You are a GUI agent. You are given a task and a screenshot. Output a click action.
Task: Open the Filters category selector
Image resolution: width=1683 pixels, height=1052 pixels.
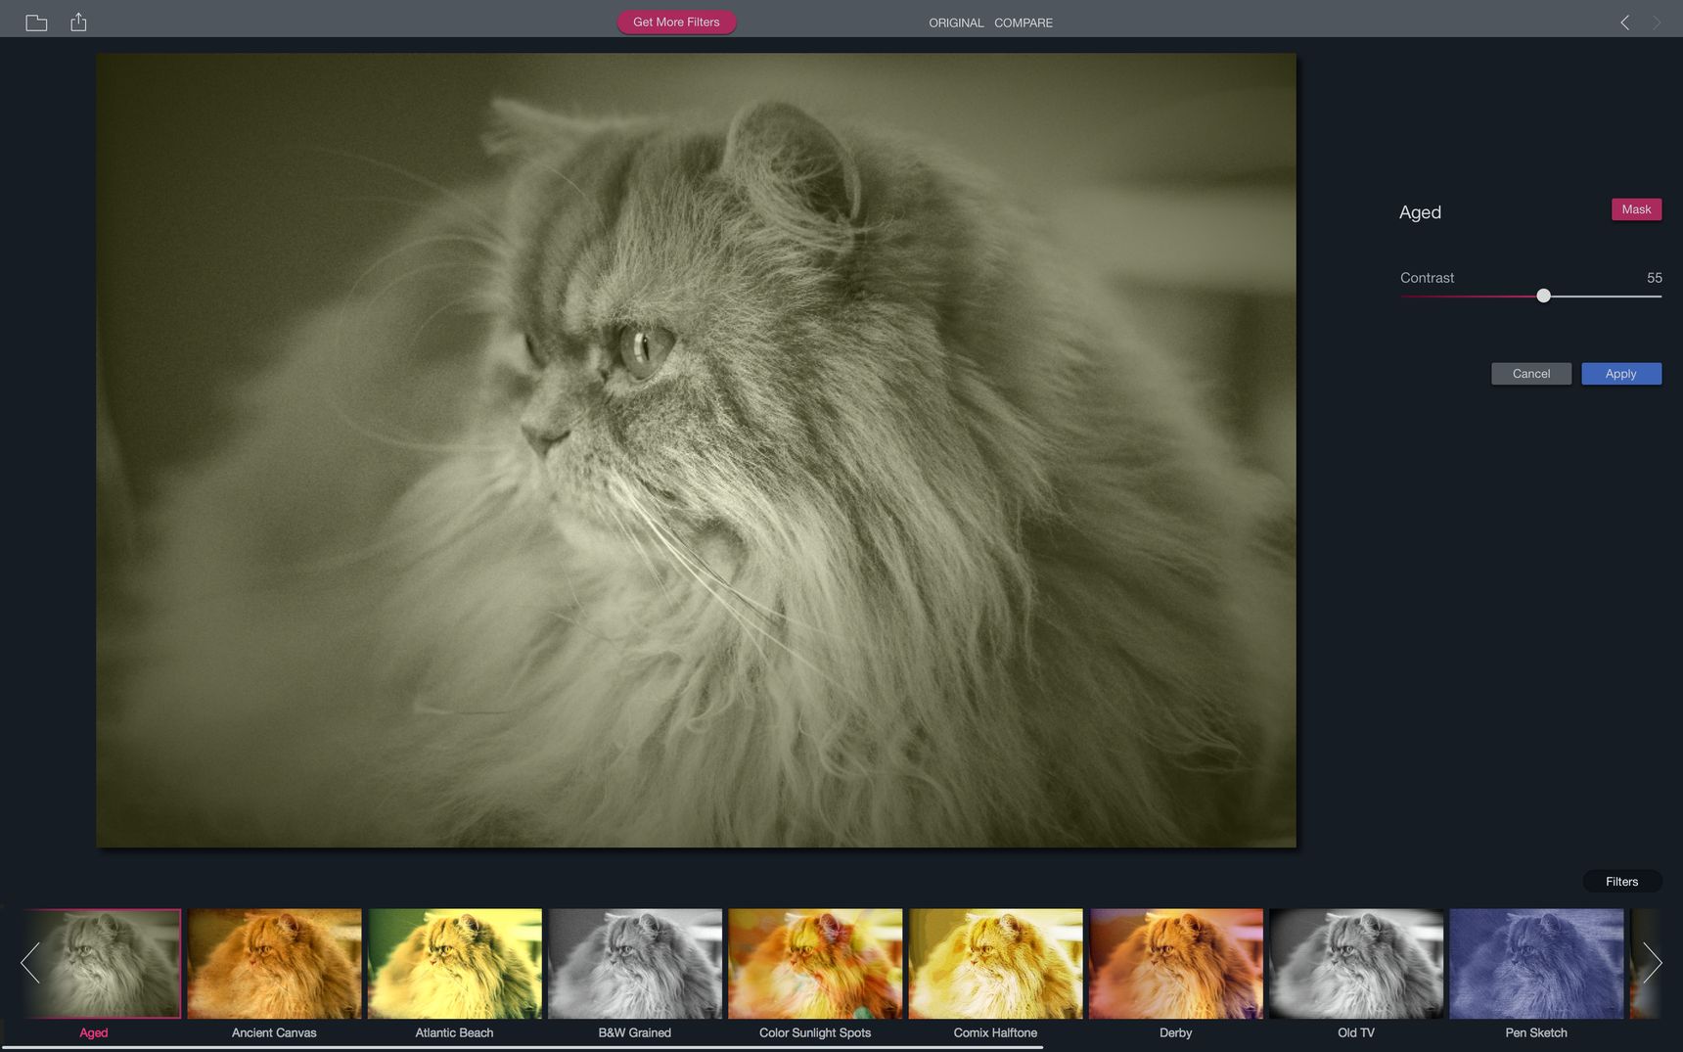click(x=1621, y=882)
